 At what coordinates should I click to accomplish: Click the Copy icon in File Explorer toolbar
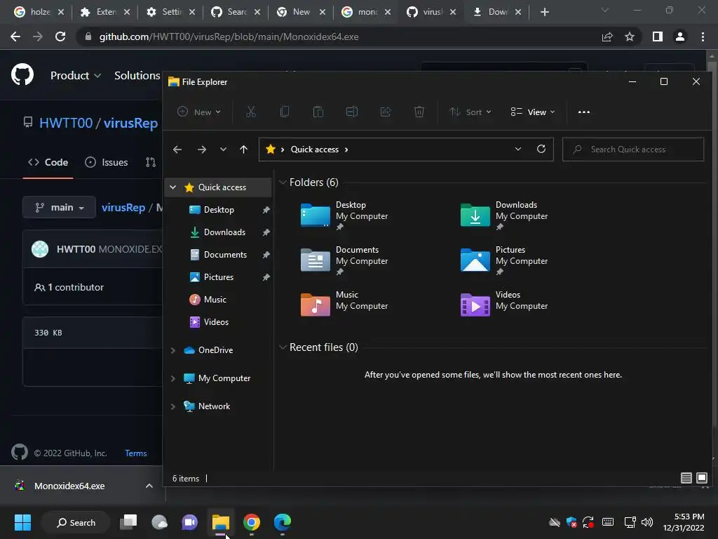point(285,112)
